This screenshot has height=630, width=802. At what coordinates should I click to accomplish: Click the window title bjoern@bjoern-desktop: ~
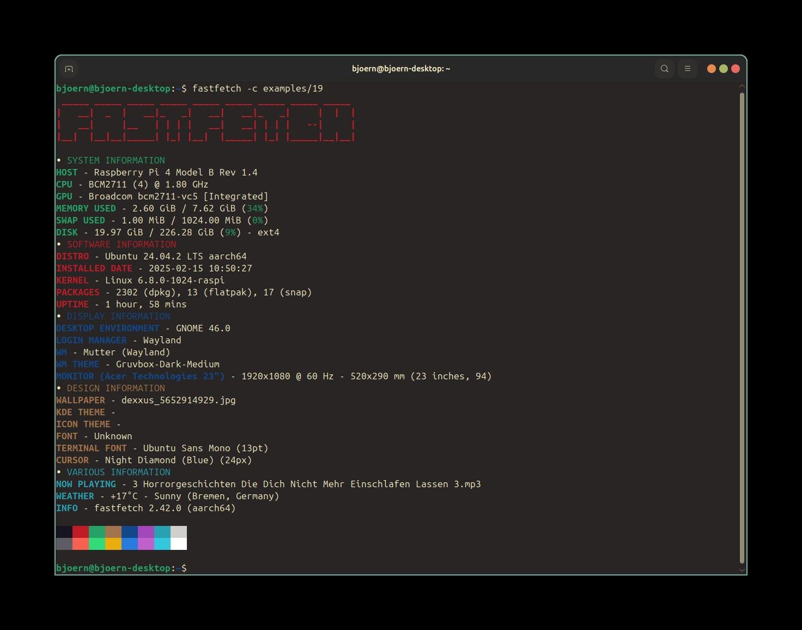coord(401,69)
